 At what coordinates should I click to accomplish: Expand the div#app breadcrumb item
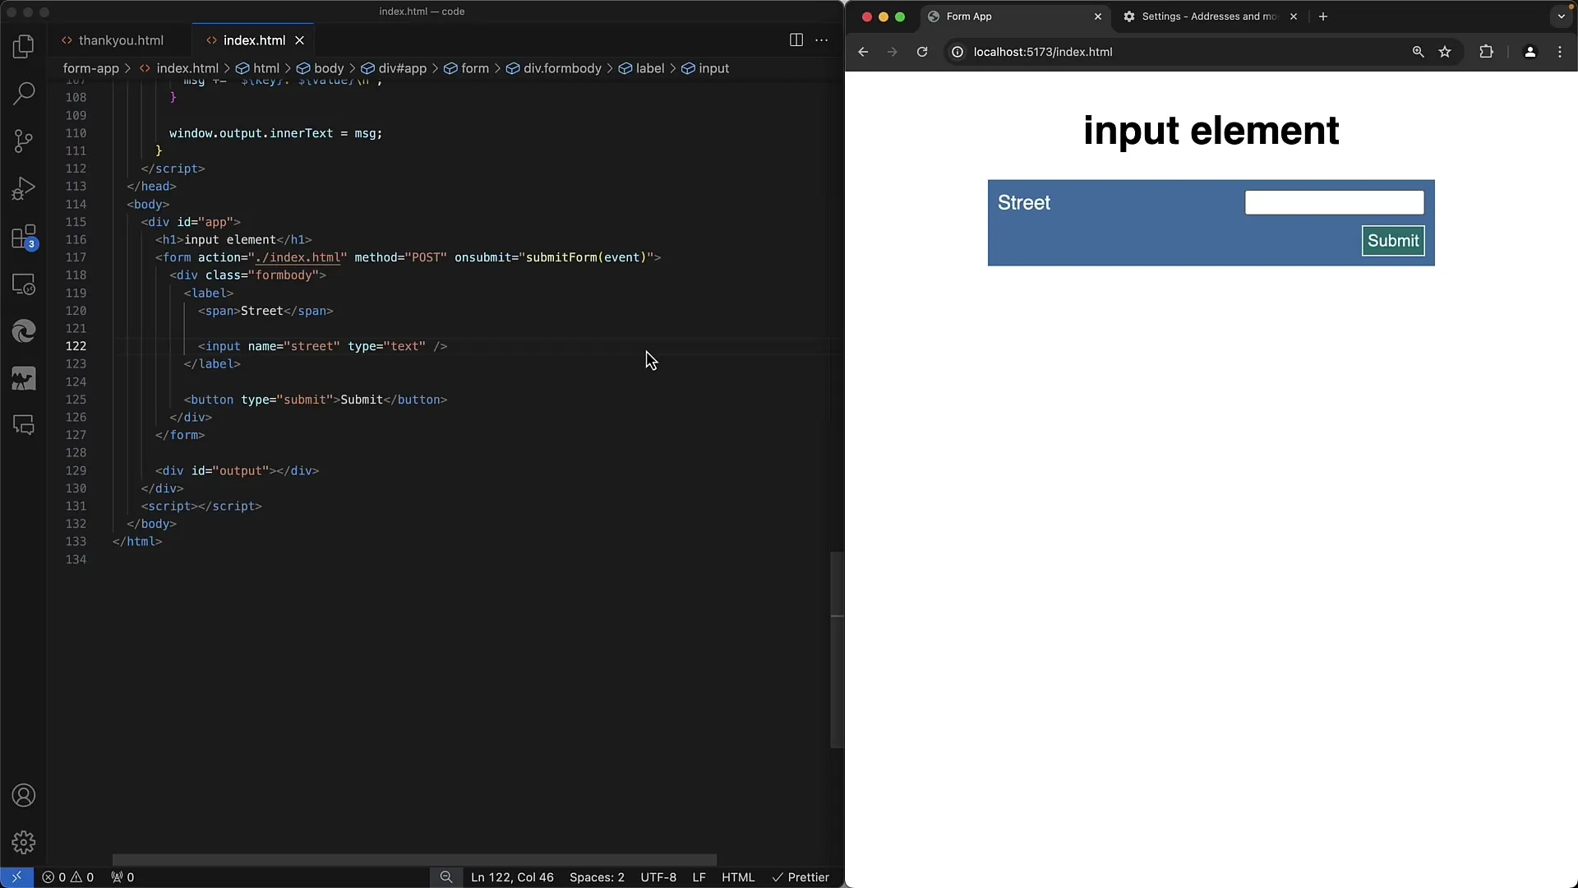(402, 68)
